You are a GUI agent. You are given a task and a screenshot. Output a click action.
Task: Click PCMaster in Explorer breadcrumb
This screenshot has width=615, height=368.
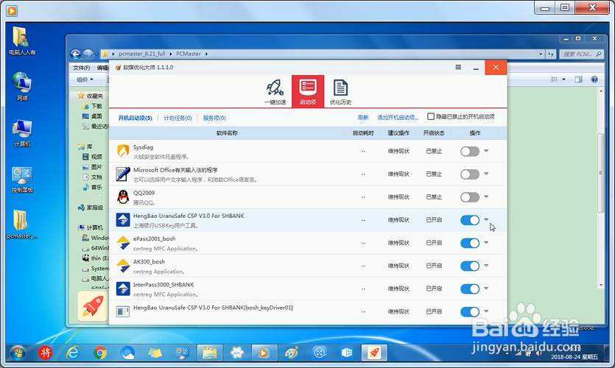(189, 54)
